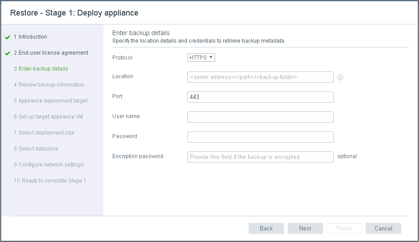
Task: Click the Location input field
Action: [x=260, y=77]
